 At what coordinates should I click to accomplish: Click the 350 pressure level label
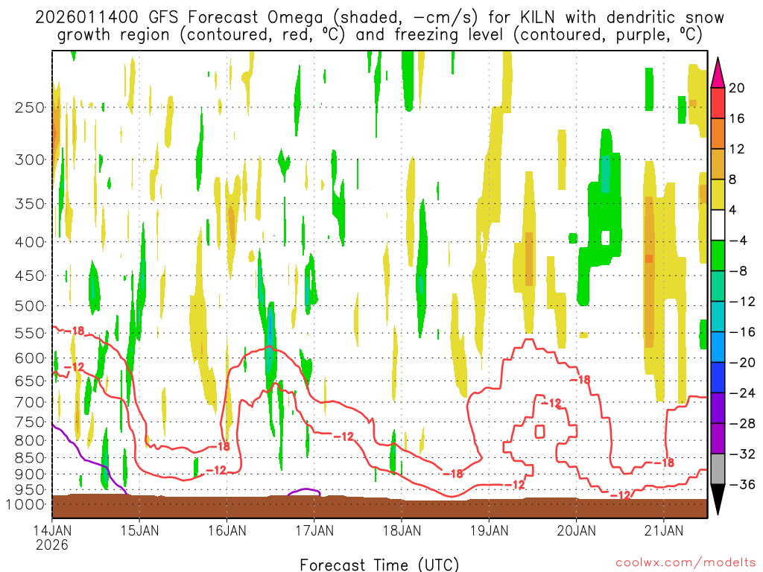point(30,204)
